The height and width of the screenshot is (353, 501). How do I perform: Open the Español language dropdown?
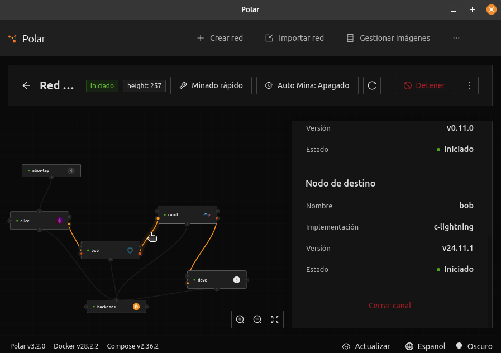pos(426,346)
